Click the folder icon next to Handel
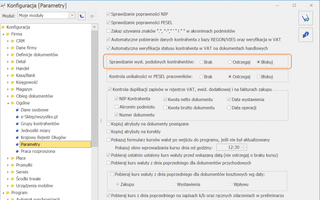Viewport: 320px width, 200px height. click(x=13, y=68)
